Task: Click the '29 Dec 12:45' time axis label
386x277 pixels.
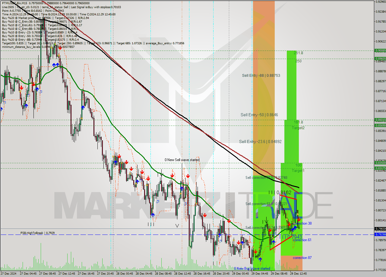Action: [298, 274]
